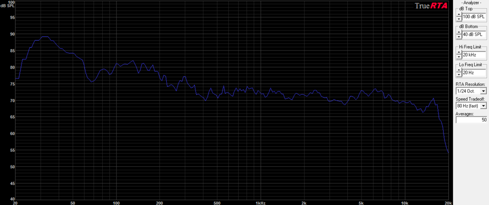Click the 10k frequency axis label

click(x=405, y=203)
